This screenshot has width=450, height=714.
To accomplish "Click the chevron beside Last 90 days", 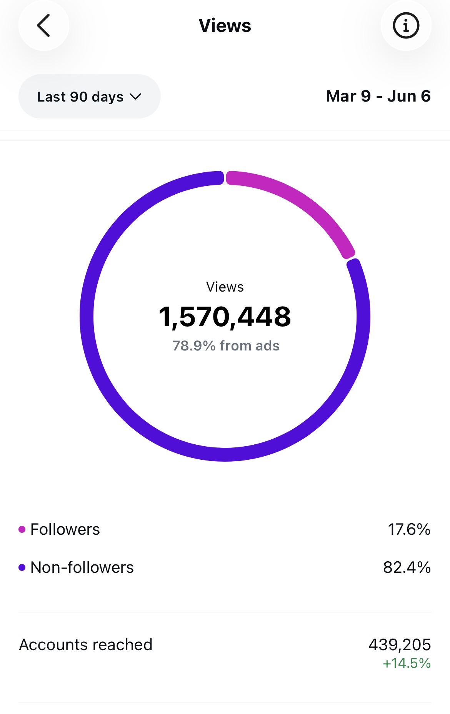I will click(x=135, y=97).
